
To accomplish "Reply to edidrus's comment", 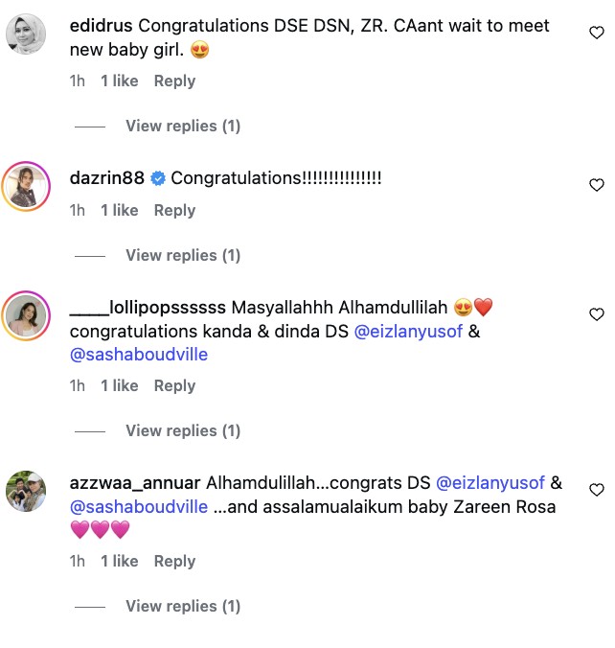I will (x=174, y=81).
